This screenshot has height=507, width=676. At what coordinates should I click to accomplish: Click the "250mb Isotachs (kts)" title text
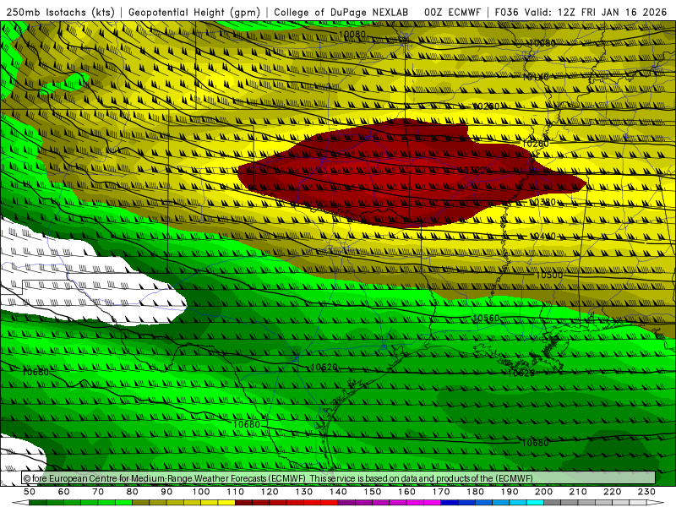61,13
